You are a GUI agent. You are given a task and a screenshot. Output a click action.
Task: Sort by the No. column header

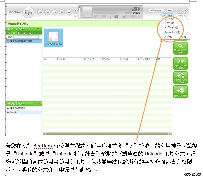tap(49, 59)
